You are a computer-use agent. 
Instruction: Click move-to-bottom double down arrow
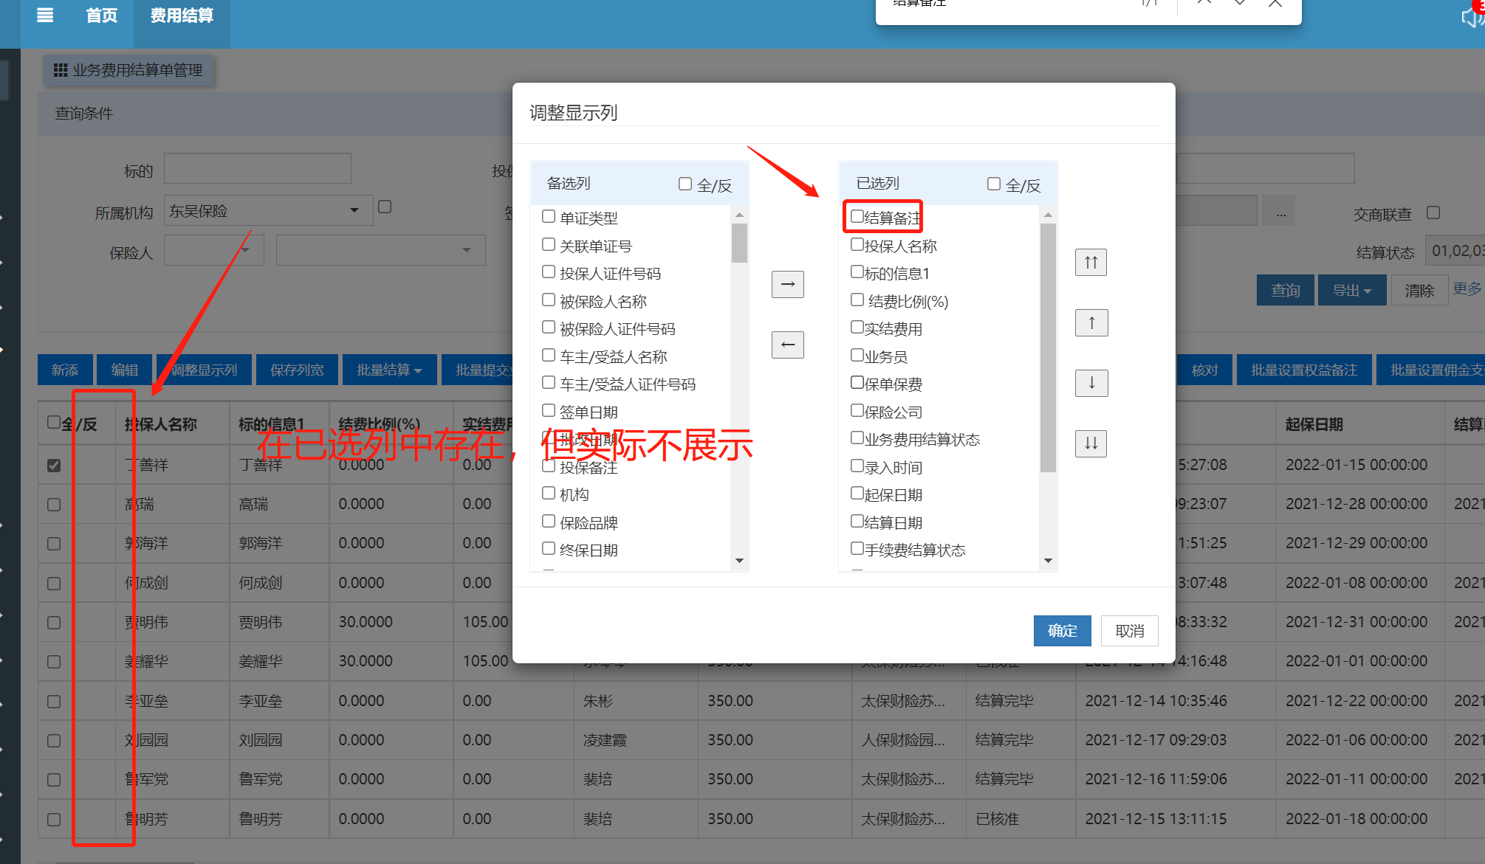coord(1091,444)
